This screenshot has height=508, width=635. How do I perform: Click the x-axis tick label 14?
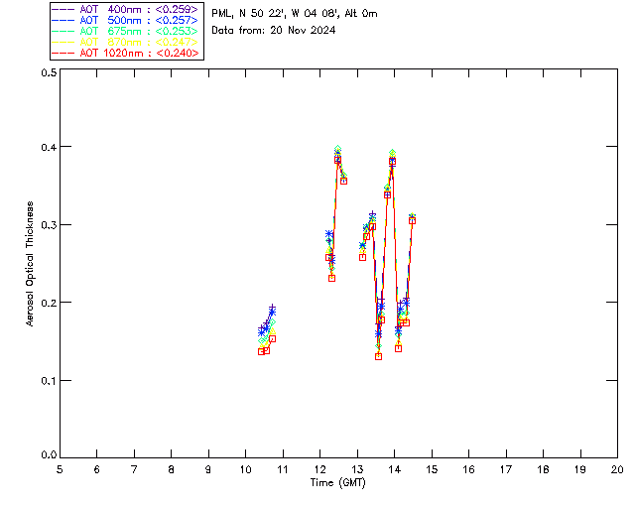coord(395,469)
